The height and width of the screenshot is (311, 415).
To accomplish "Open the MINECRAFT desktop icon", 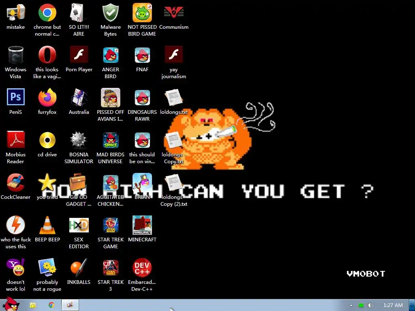I will (142, 225).
